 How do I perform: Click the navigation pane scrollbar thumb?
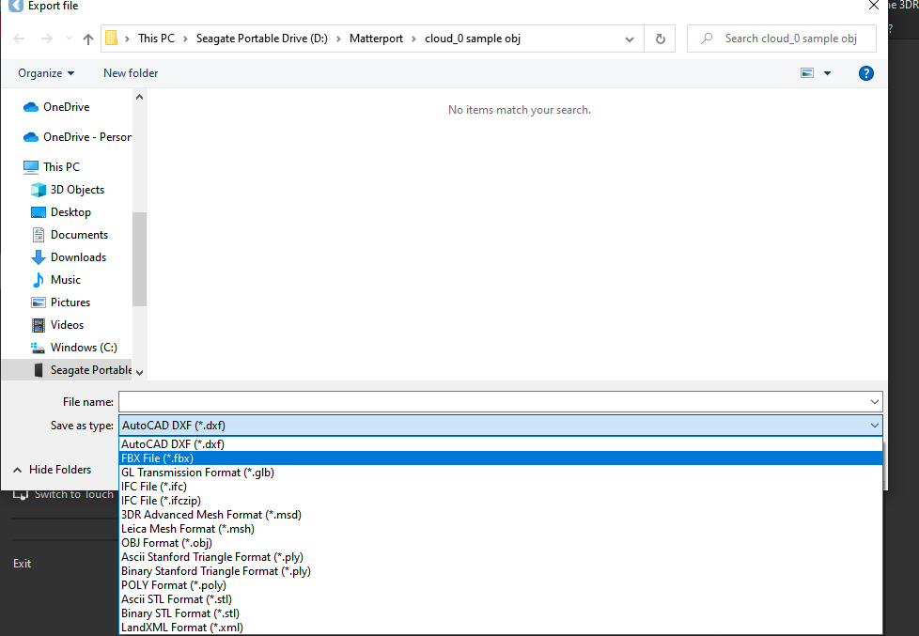pyautogui.click(x=139, y=259)
